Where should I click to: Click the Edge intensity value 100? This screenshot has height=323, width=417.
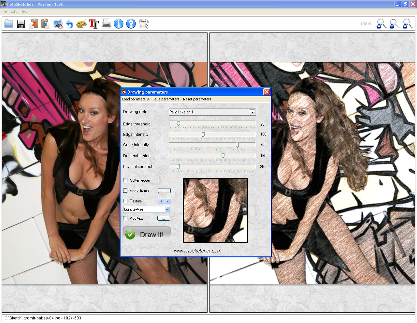tap(263, 134)
